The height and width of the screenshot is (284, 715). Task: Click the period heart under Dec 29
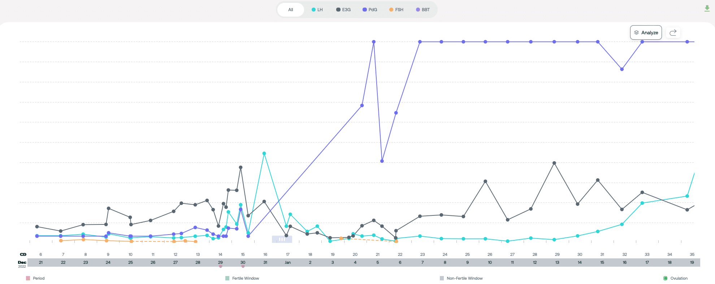(x=220, y=266)
